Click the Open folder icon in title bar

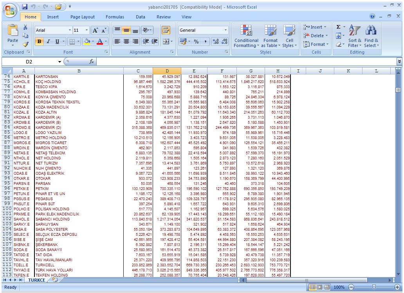coord(58,7)
